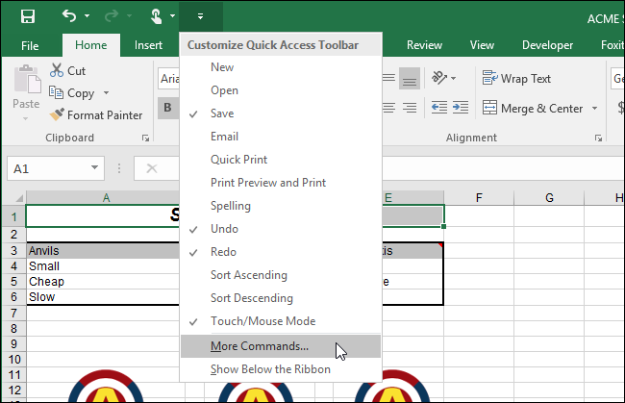The height and width of the screenshot is (403, 625).
Task: Select Show Below the Ribbon
Action: pos(281,369)
